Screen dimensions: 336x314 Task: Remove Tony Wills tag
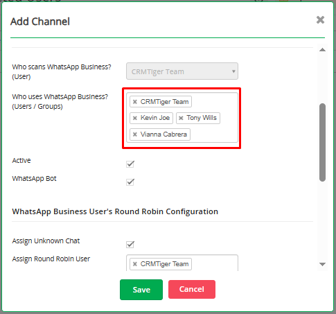(181, 118)
